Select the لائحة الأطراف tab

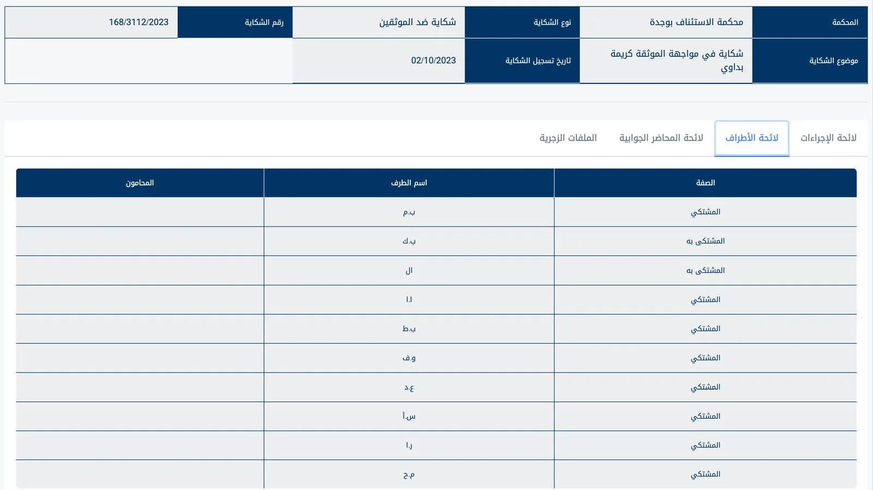[751, 138]
